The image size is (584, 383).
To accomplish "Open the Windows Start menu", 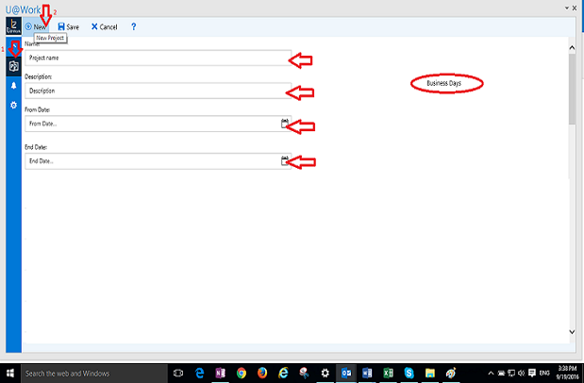I will click(x=9, y=374).
